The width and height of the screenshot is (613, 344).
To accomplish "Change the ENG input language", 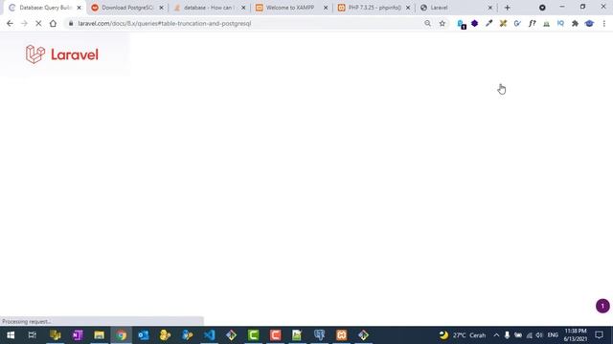I will [553, 335].
